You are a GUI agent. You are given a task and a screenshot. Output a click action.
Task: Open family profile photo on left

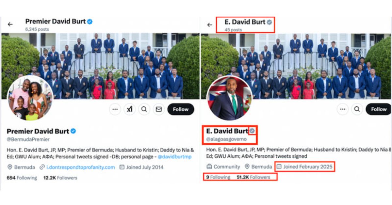tap(30, 98)
